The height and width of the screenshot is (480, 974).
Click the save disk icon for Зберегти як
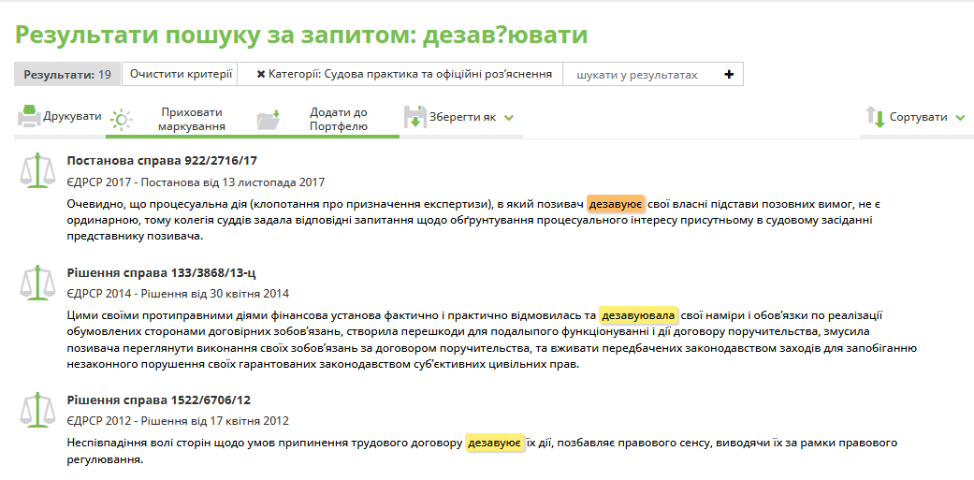click(x=414, y=118)
